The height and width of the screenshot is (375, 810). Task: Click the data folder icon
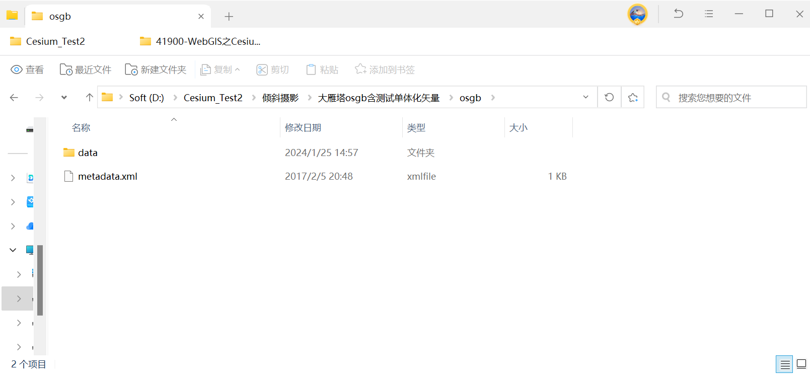[x=69, y=153]
